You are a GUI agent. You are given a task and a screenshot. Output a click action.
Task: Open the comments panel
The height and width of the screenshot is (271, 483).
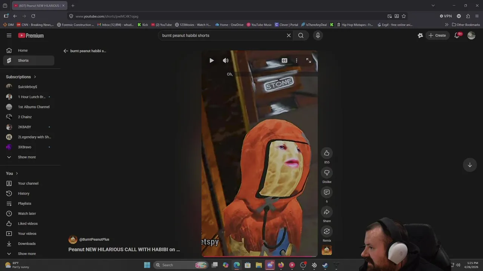click(327, 192)
